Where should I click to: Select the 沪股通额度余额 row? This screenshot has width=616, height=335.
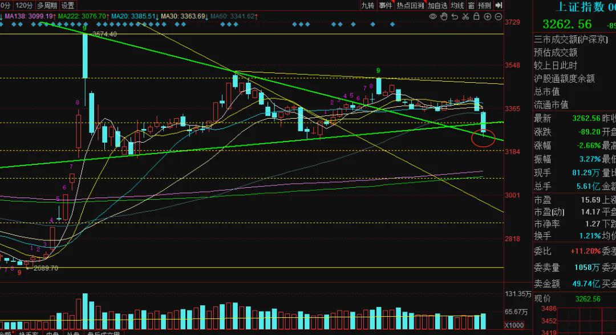[564, 78]
